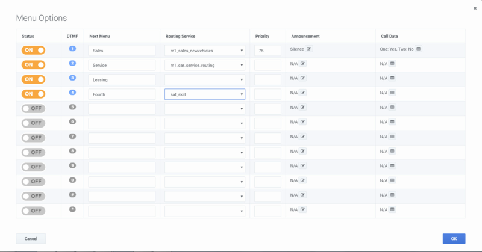The image size is (482, 252).
Task: Edit the Silence announcement for DTMF 1
Action: point(309,49)
